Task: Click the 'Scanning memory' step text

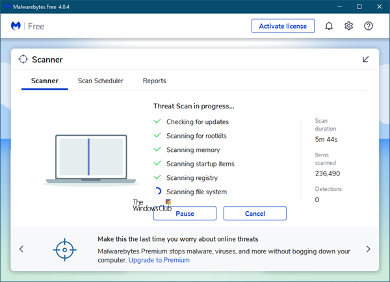Action: pyautogui.click(x=193, y=150)
